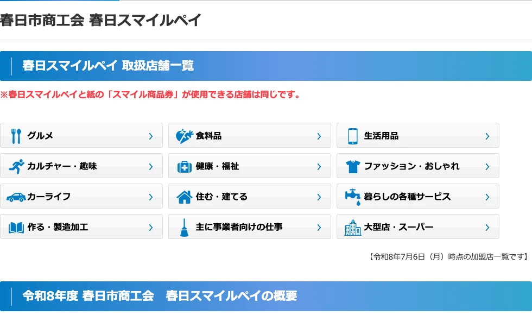The image size is (532, 315).
Task: Click the chevron arrow on カーライフ button
Action: pyautogui.click(x=151, y=197)
